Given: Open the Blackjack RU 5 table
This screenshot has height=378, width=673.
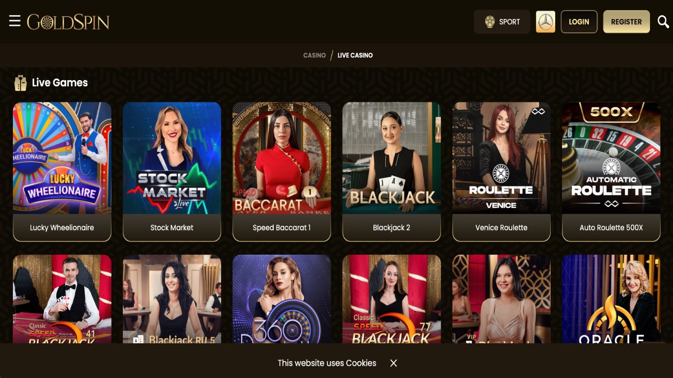Looking at the screenshot, I should coord(172,299).
